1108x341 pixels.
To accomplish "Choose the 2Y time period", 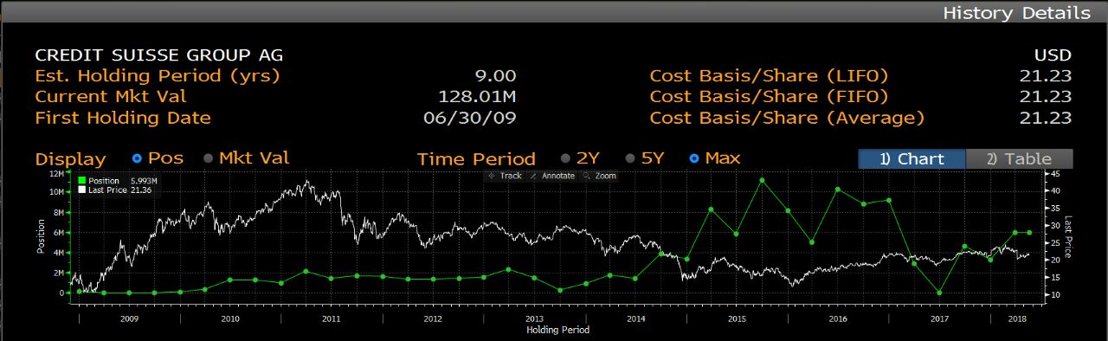I will point(566,158).
